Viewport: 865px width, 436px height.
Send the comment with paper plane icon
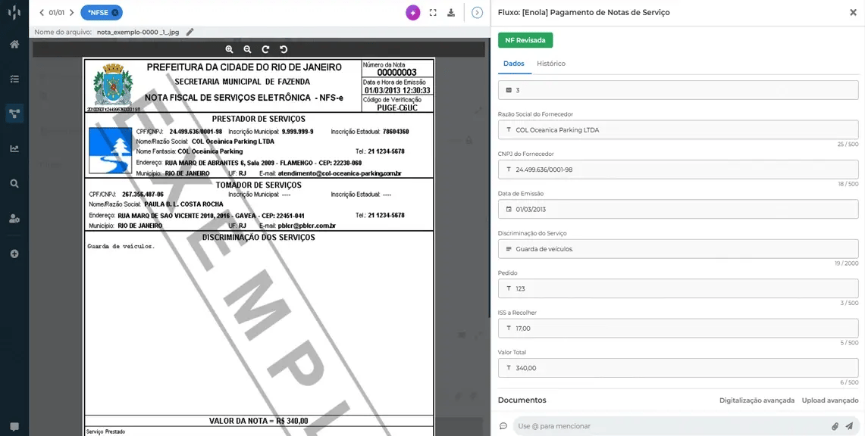click(x=849, y=426)
